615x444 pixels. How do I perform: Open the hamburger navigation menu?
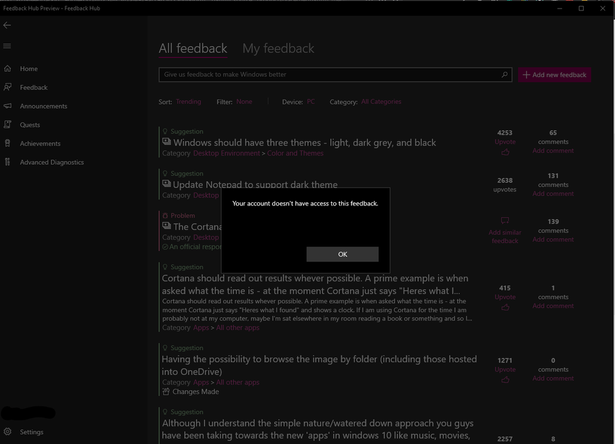(7, 46)
